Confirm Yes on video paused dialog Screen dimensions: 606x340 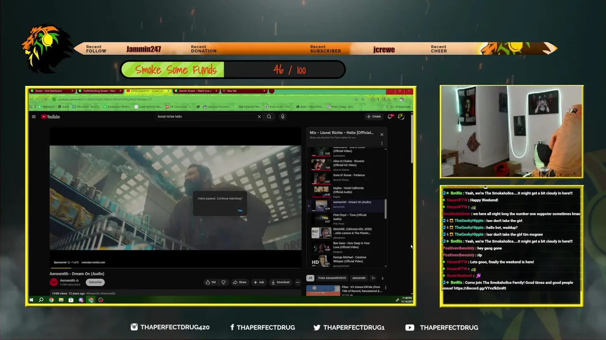[240, 211]
